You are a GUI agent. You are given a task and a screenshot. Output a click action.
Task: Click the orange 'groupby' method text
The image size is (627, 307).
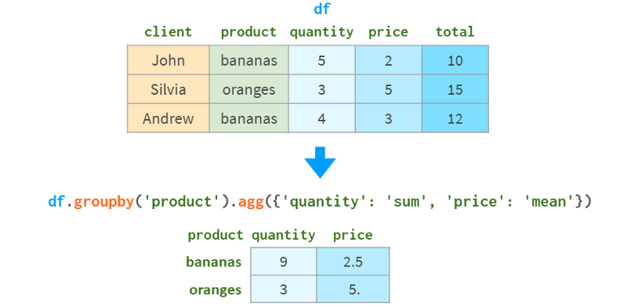point(103,202)
